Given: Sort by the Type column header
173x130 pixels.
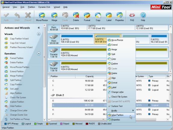Looking at the screenshot, I should 157,76.
